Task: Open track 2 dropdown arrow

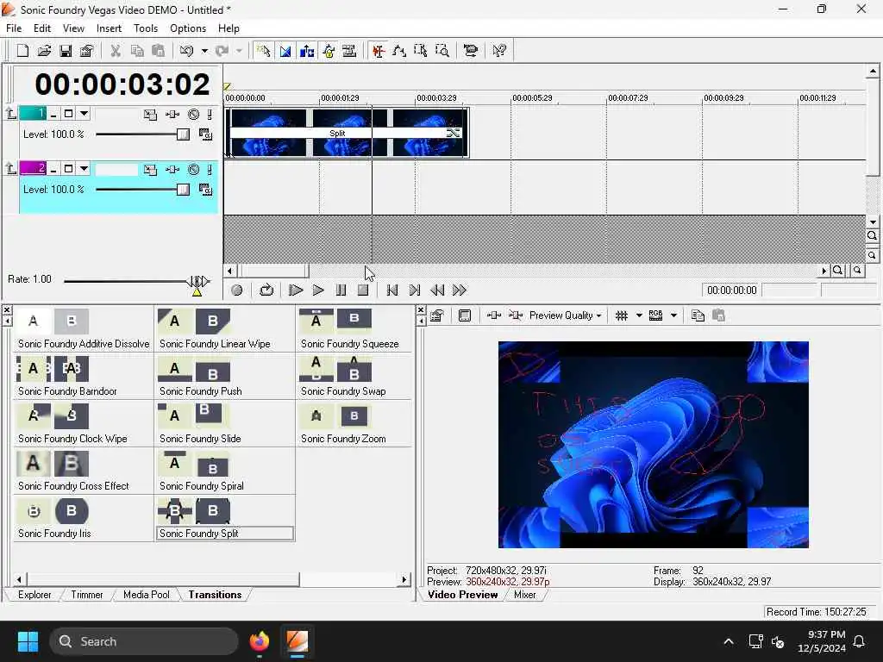Action: pos(84,169)
